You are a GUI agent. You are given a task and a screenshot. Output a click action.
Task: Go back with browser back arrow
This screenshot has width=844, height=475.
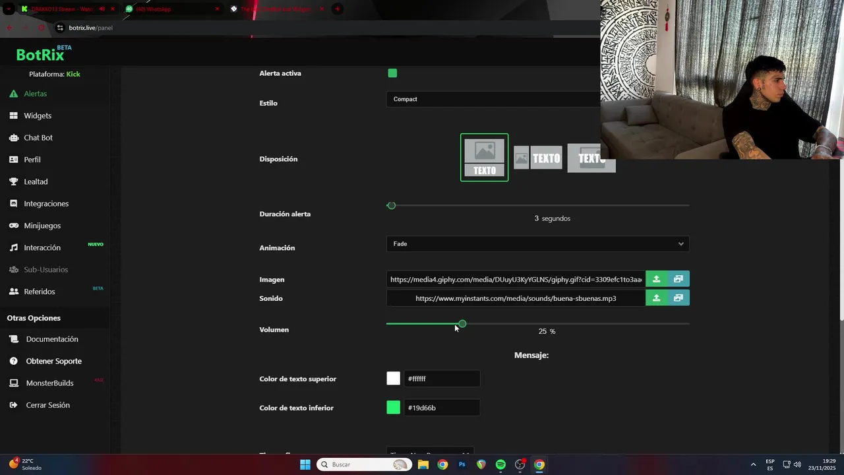click(9, 28)
